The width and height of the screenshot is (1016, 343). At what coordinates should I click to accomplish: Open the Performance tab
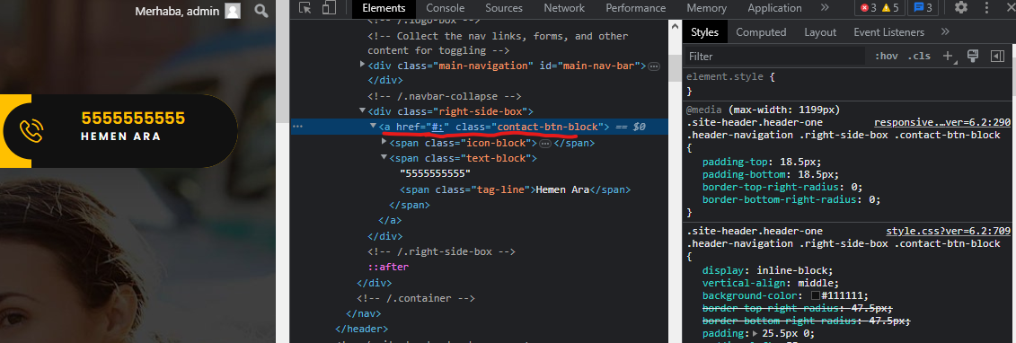[636, 8]
